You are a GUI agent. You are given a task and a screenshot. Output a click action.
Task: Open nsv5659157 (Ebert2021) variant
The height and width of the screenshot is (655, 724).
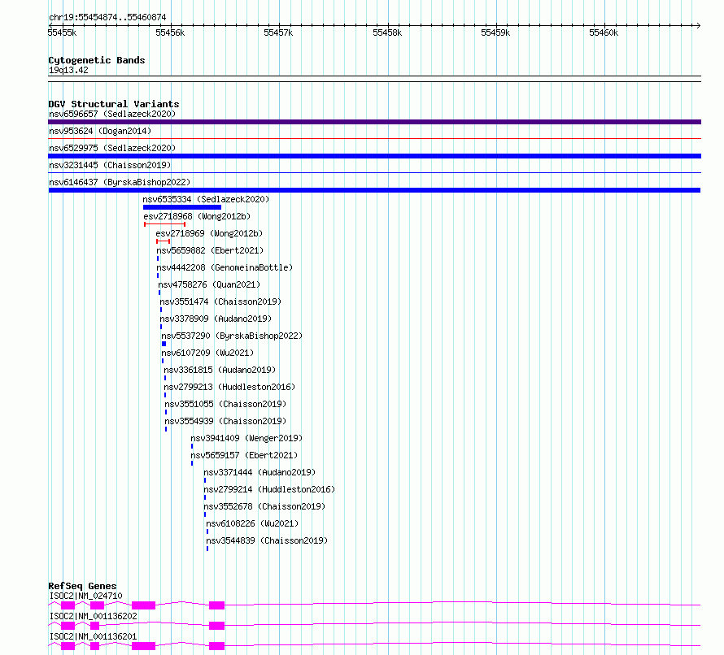tap(244, 455)
